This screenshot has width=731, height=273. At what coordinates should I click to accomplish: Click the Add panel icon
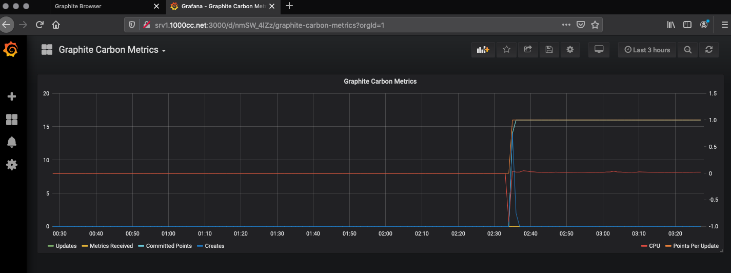(483, 50)
